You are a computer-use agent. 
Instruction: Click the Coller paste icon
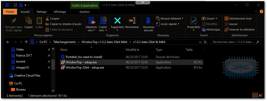coord(39,20)
